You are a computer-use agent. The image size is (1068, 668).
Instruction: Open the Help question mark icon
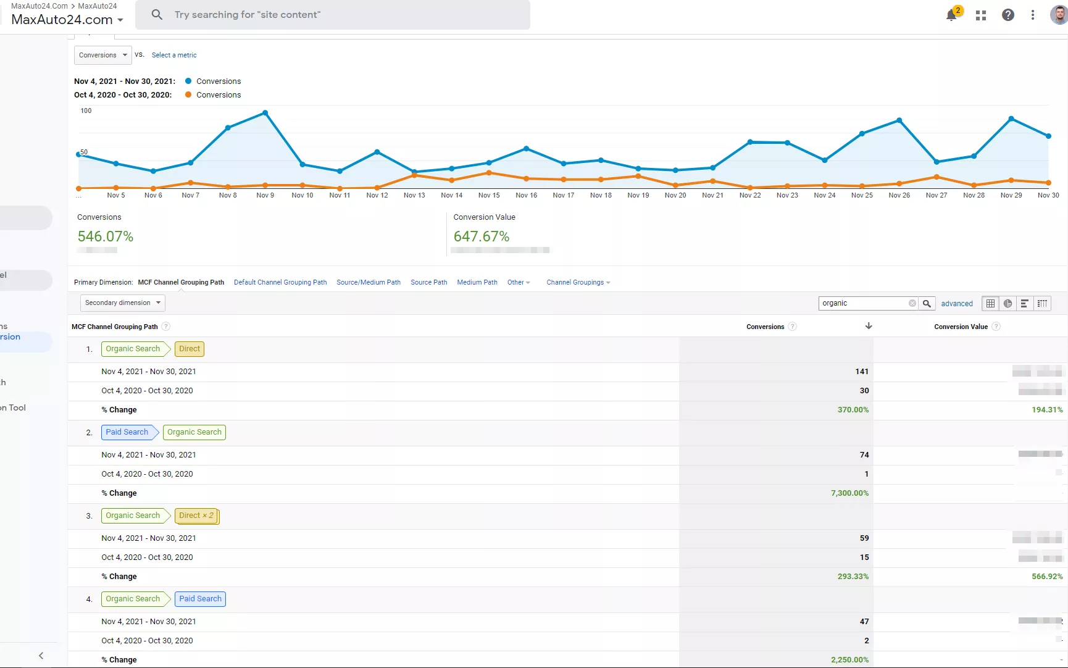click(1008, 15)
